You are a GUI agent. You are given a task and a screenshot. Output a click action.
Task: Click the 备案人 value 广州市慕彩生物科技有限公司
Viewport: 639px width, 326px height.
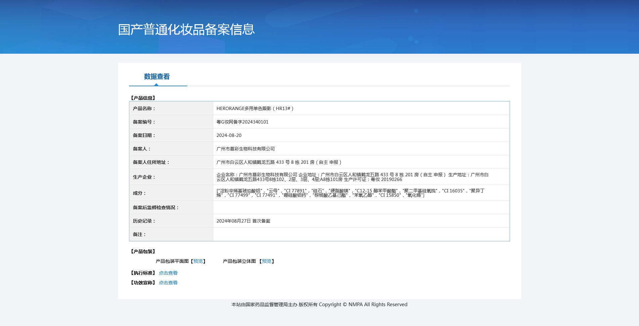tap(245, 149)
